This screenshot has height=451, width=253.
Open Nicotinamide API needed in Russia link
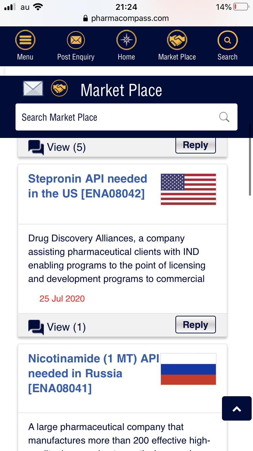tap(93, 373)
